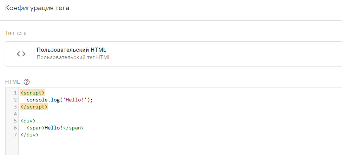Click line number 1 in the gutter
This screenshot has height=155, width=342.
(15, 93)
